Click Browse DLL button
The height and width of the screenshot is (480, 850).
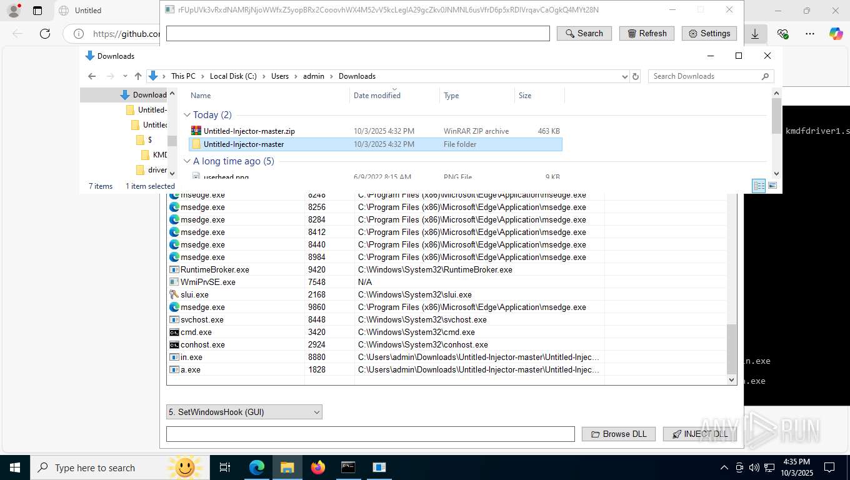[x=618, y=434]
